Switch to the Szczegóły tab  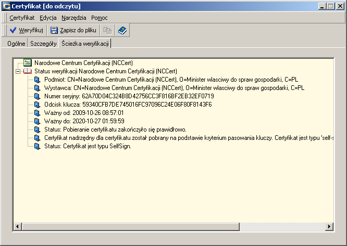point(43,44)
